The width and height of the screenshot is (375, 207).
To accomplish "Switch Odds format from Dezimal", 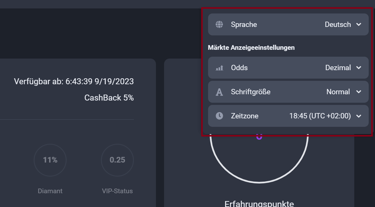I will pyautogui.click(x=338, y=67).
